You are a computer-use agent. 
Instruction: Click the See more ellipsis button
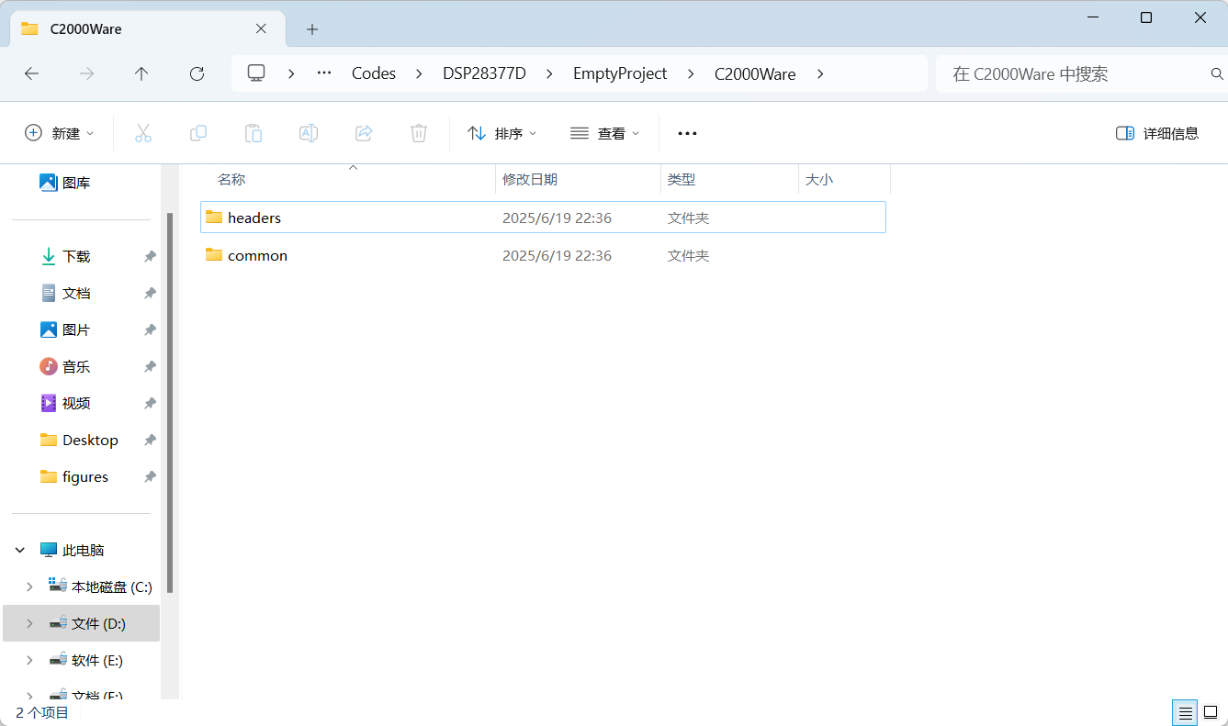click(687, 132)
